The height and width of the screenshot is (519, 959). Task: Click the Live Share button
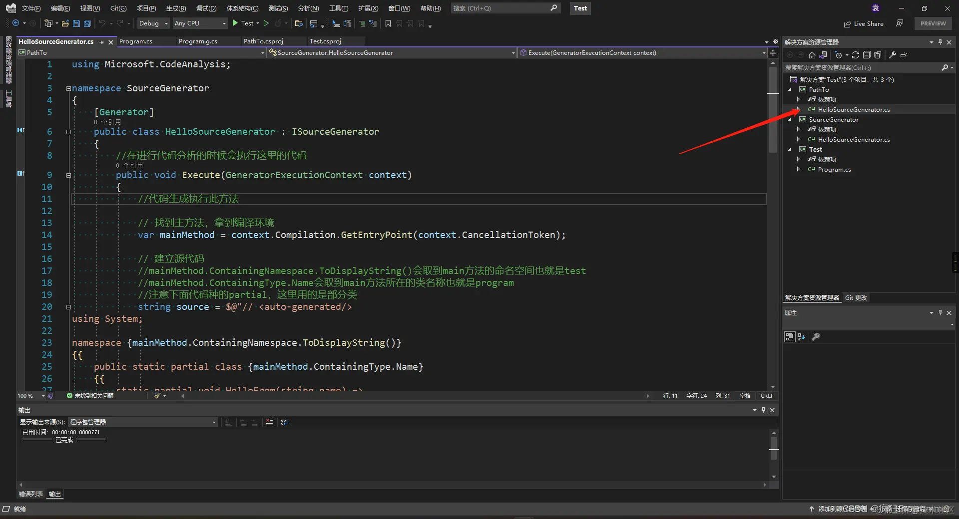(864, 24)
